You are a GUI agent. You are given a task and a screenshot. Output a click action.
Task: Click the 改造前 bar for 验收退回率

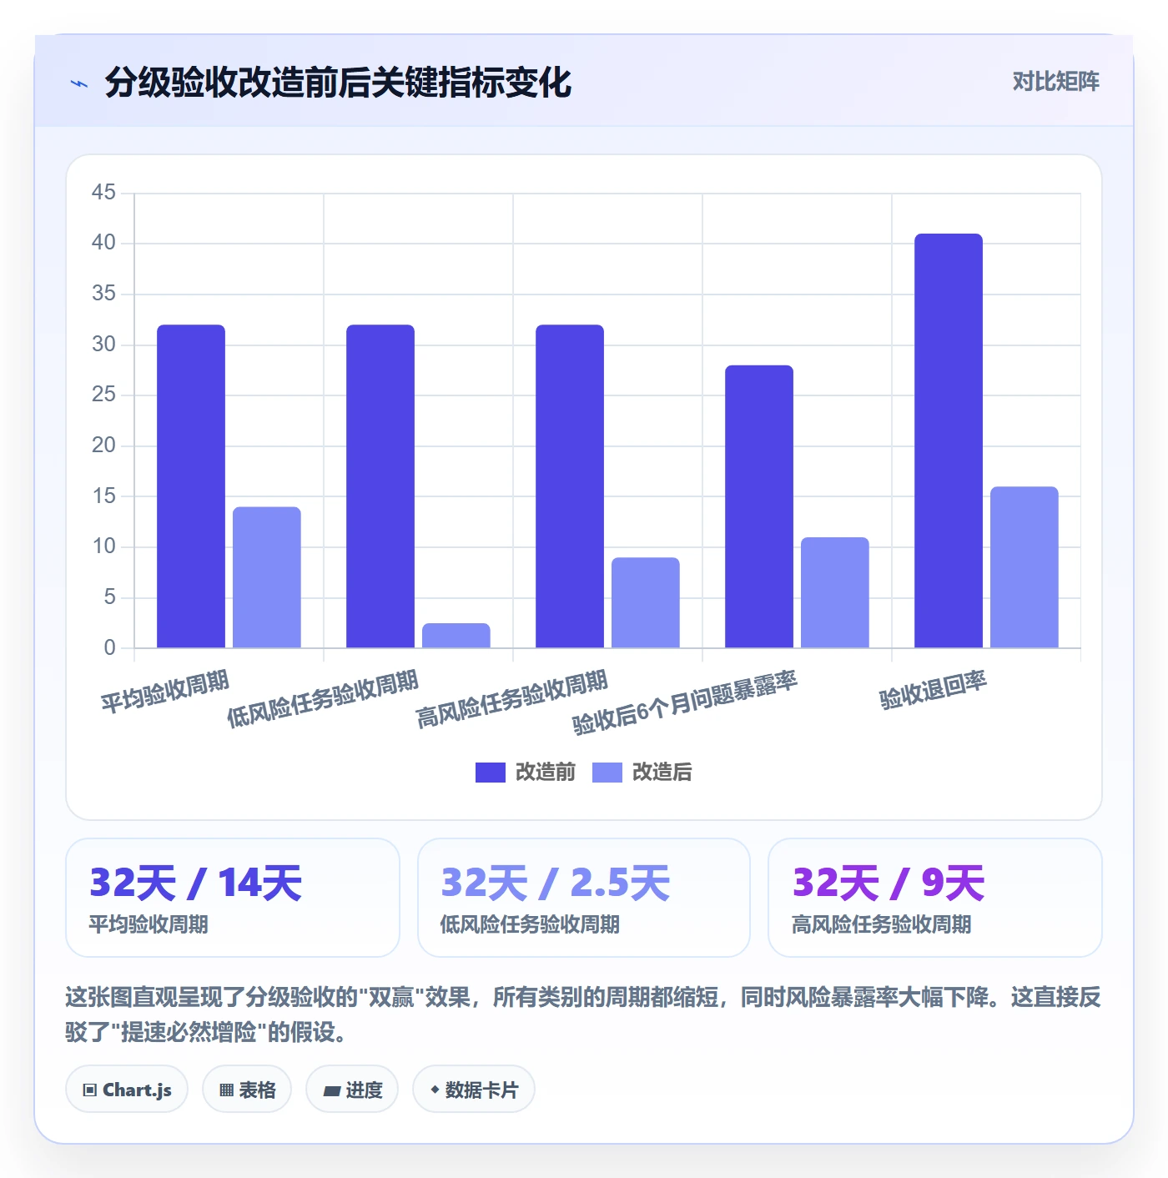[949, 440]
